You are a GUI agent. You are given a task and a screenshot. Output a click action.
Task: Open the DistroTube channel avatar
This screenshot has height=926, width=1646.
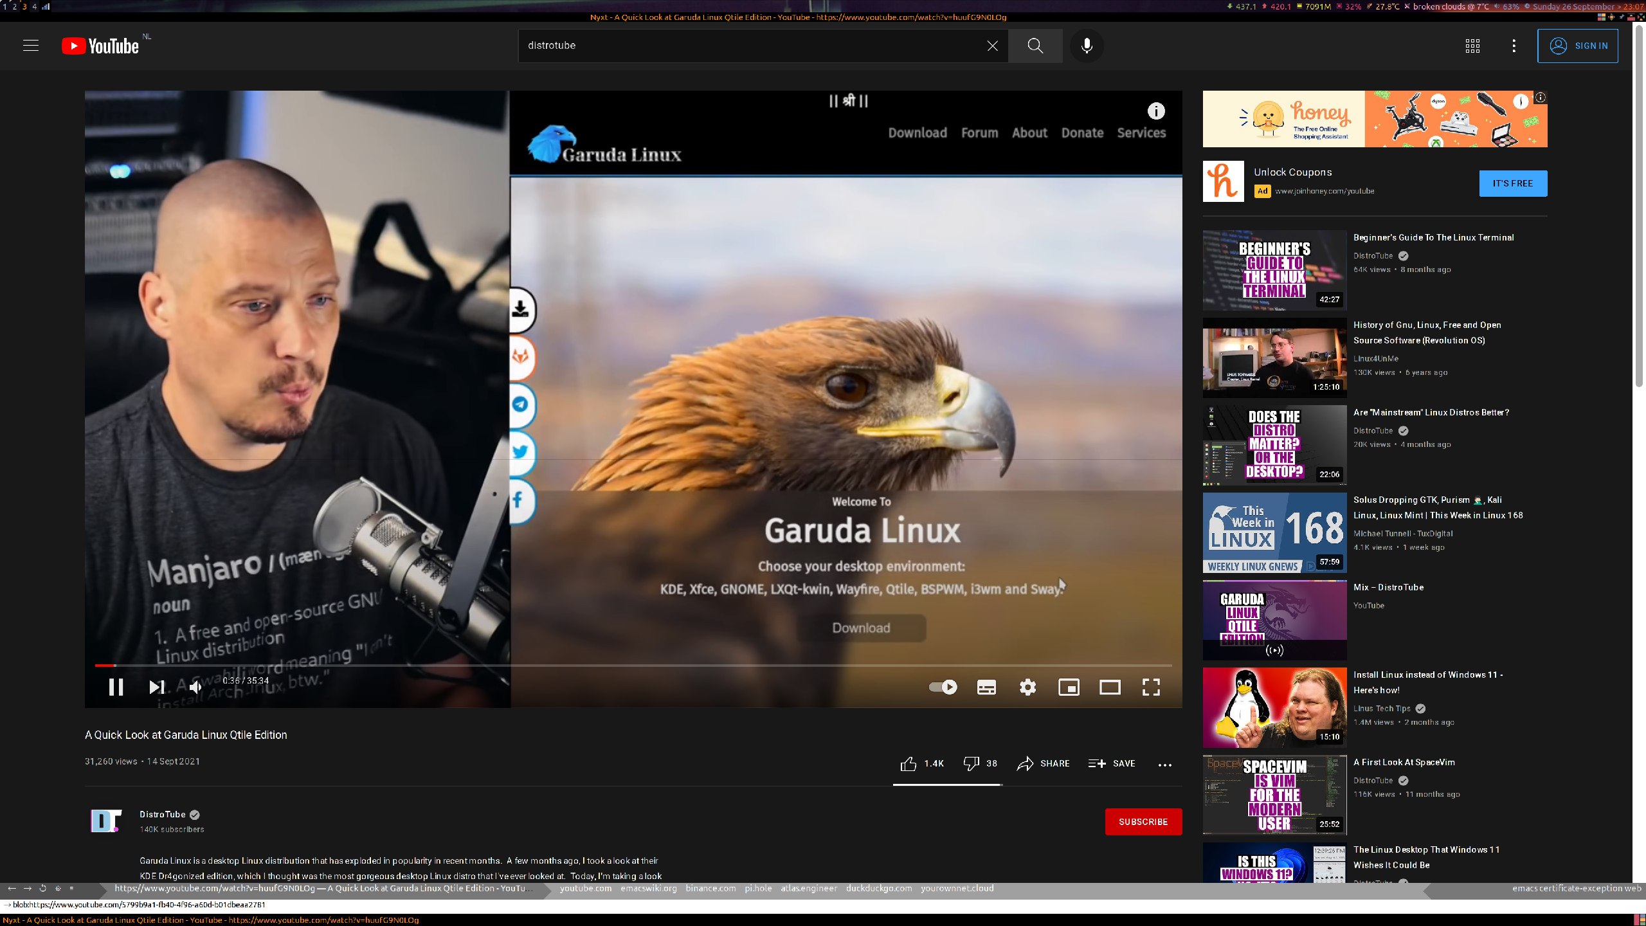tap(106, 821)
